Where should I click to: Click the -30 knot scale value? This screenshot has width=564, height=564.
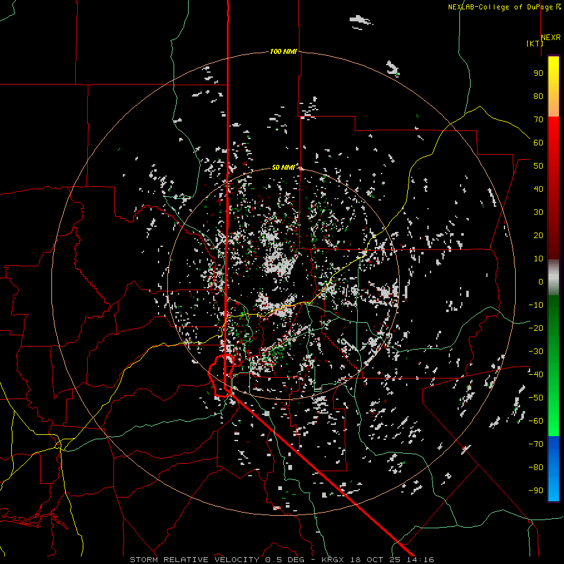[536, 352]
